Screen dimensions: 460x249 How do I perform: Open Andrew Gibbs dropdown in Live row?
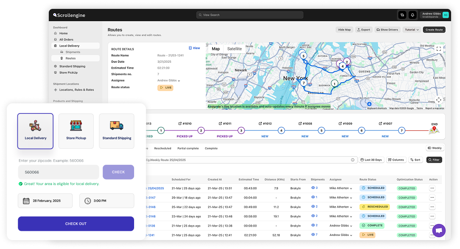click(341, 235)
